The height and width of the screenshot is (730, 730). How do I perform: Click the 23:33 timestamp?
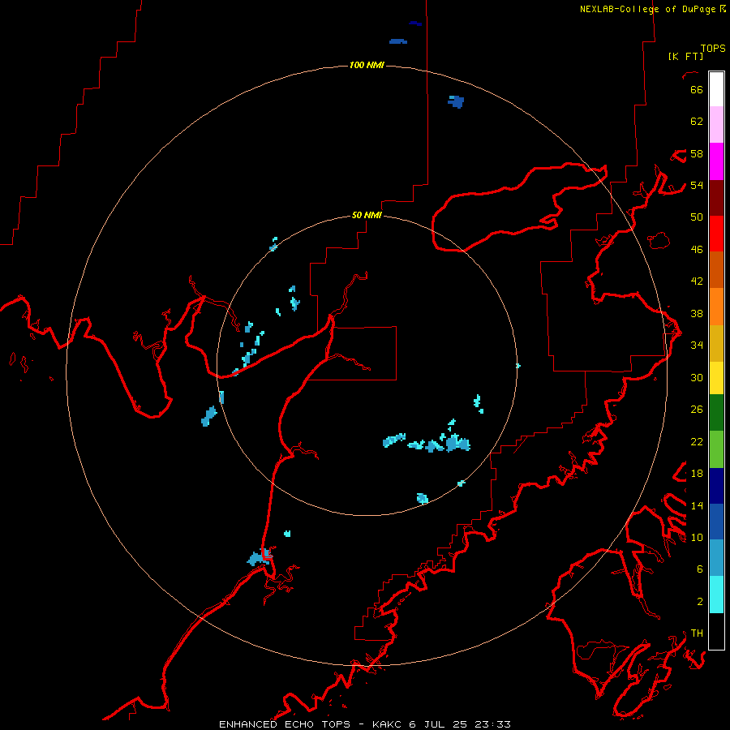[492, 724]
